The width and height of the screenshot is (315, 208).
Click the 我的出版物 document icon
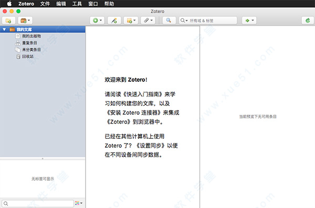(18, 36)
